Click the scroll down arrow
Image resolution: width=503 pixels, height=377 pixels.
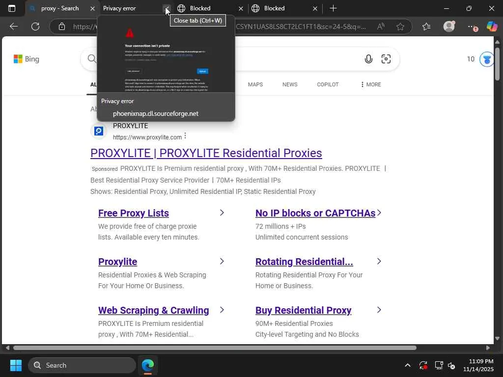(x=497, y=339)
